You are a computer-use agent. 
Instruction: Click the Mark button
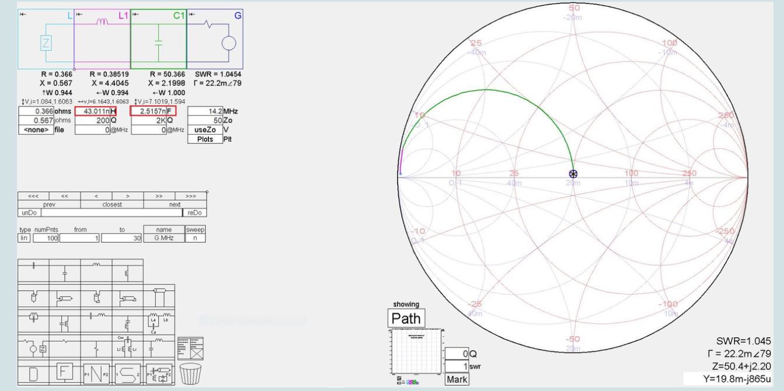[457, 379]
